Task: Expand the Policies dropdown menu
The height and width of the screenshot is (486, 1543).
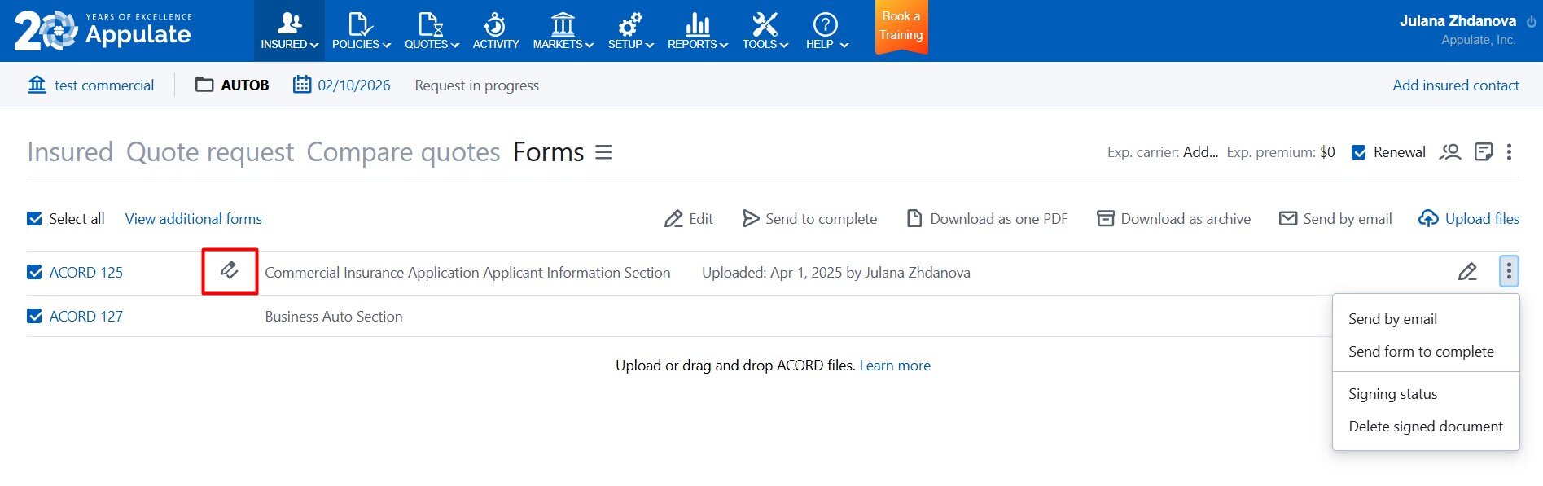Action: pos(361,31)
